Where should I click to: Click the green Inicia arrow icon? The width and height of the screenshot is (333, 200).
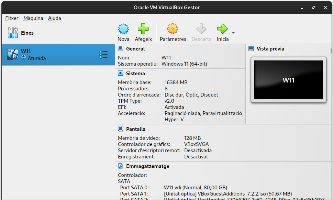point(222,29)
